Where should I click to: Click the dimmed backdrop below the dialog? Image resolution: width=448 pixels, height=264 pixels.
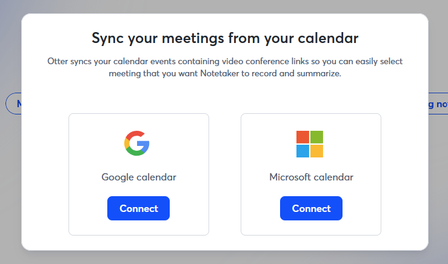click(x=224, y=258)
